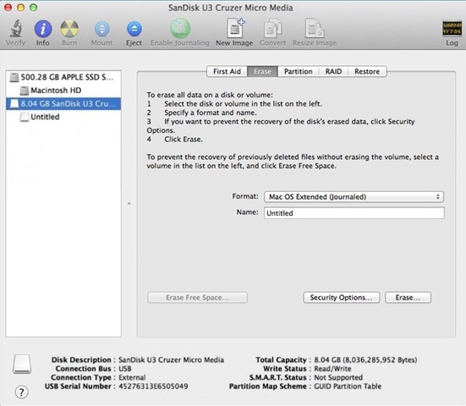The height and width of the screenshot is (406, 466).
Task: Eject the selected disk via toolbar
Action: click(134, 29)
